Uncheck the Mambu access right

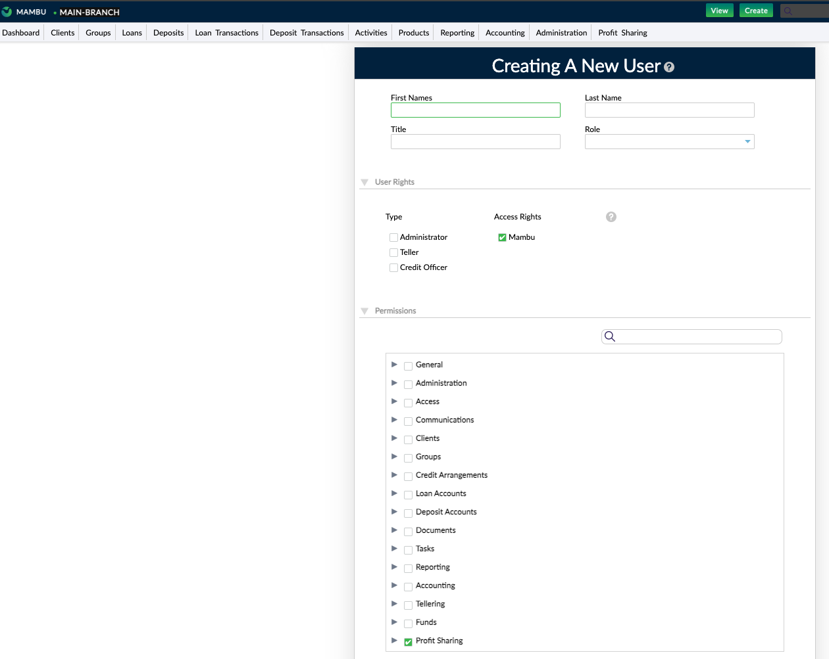502,237
